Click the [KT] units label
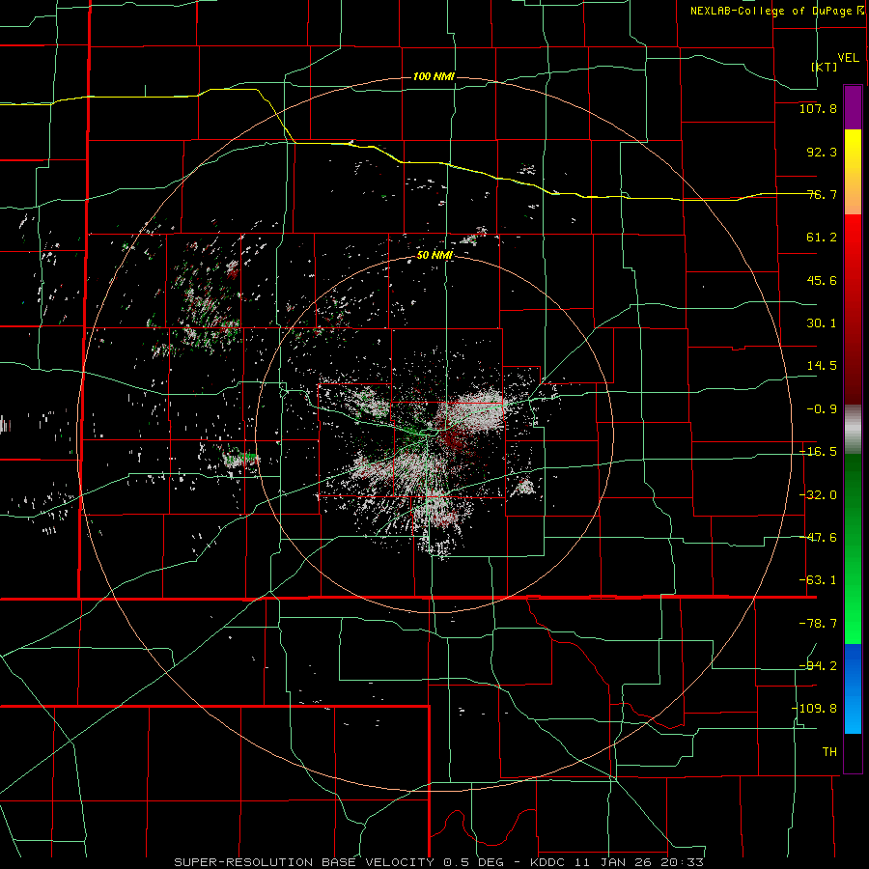Image resolution: width=869 pixels, height=869 pixels. (825, 67)
